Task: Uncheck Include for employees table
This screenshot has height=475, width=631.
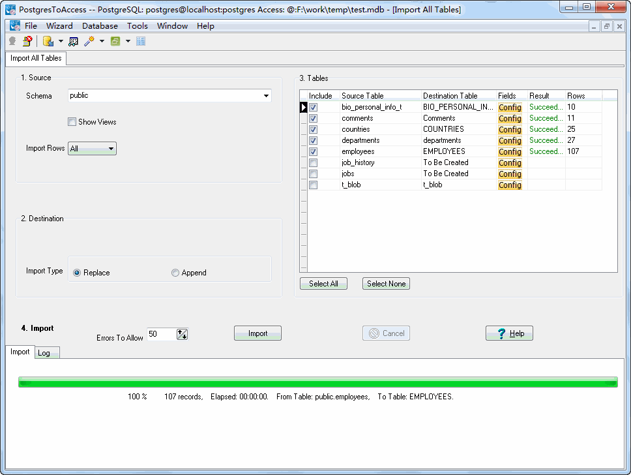Action: [313, 151]
